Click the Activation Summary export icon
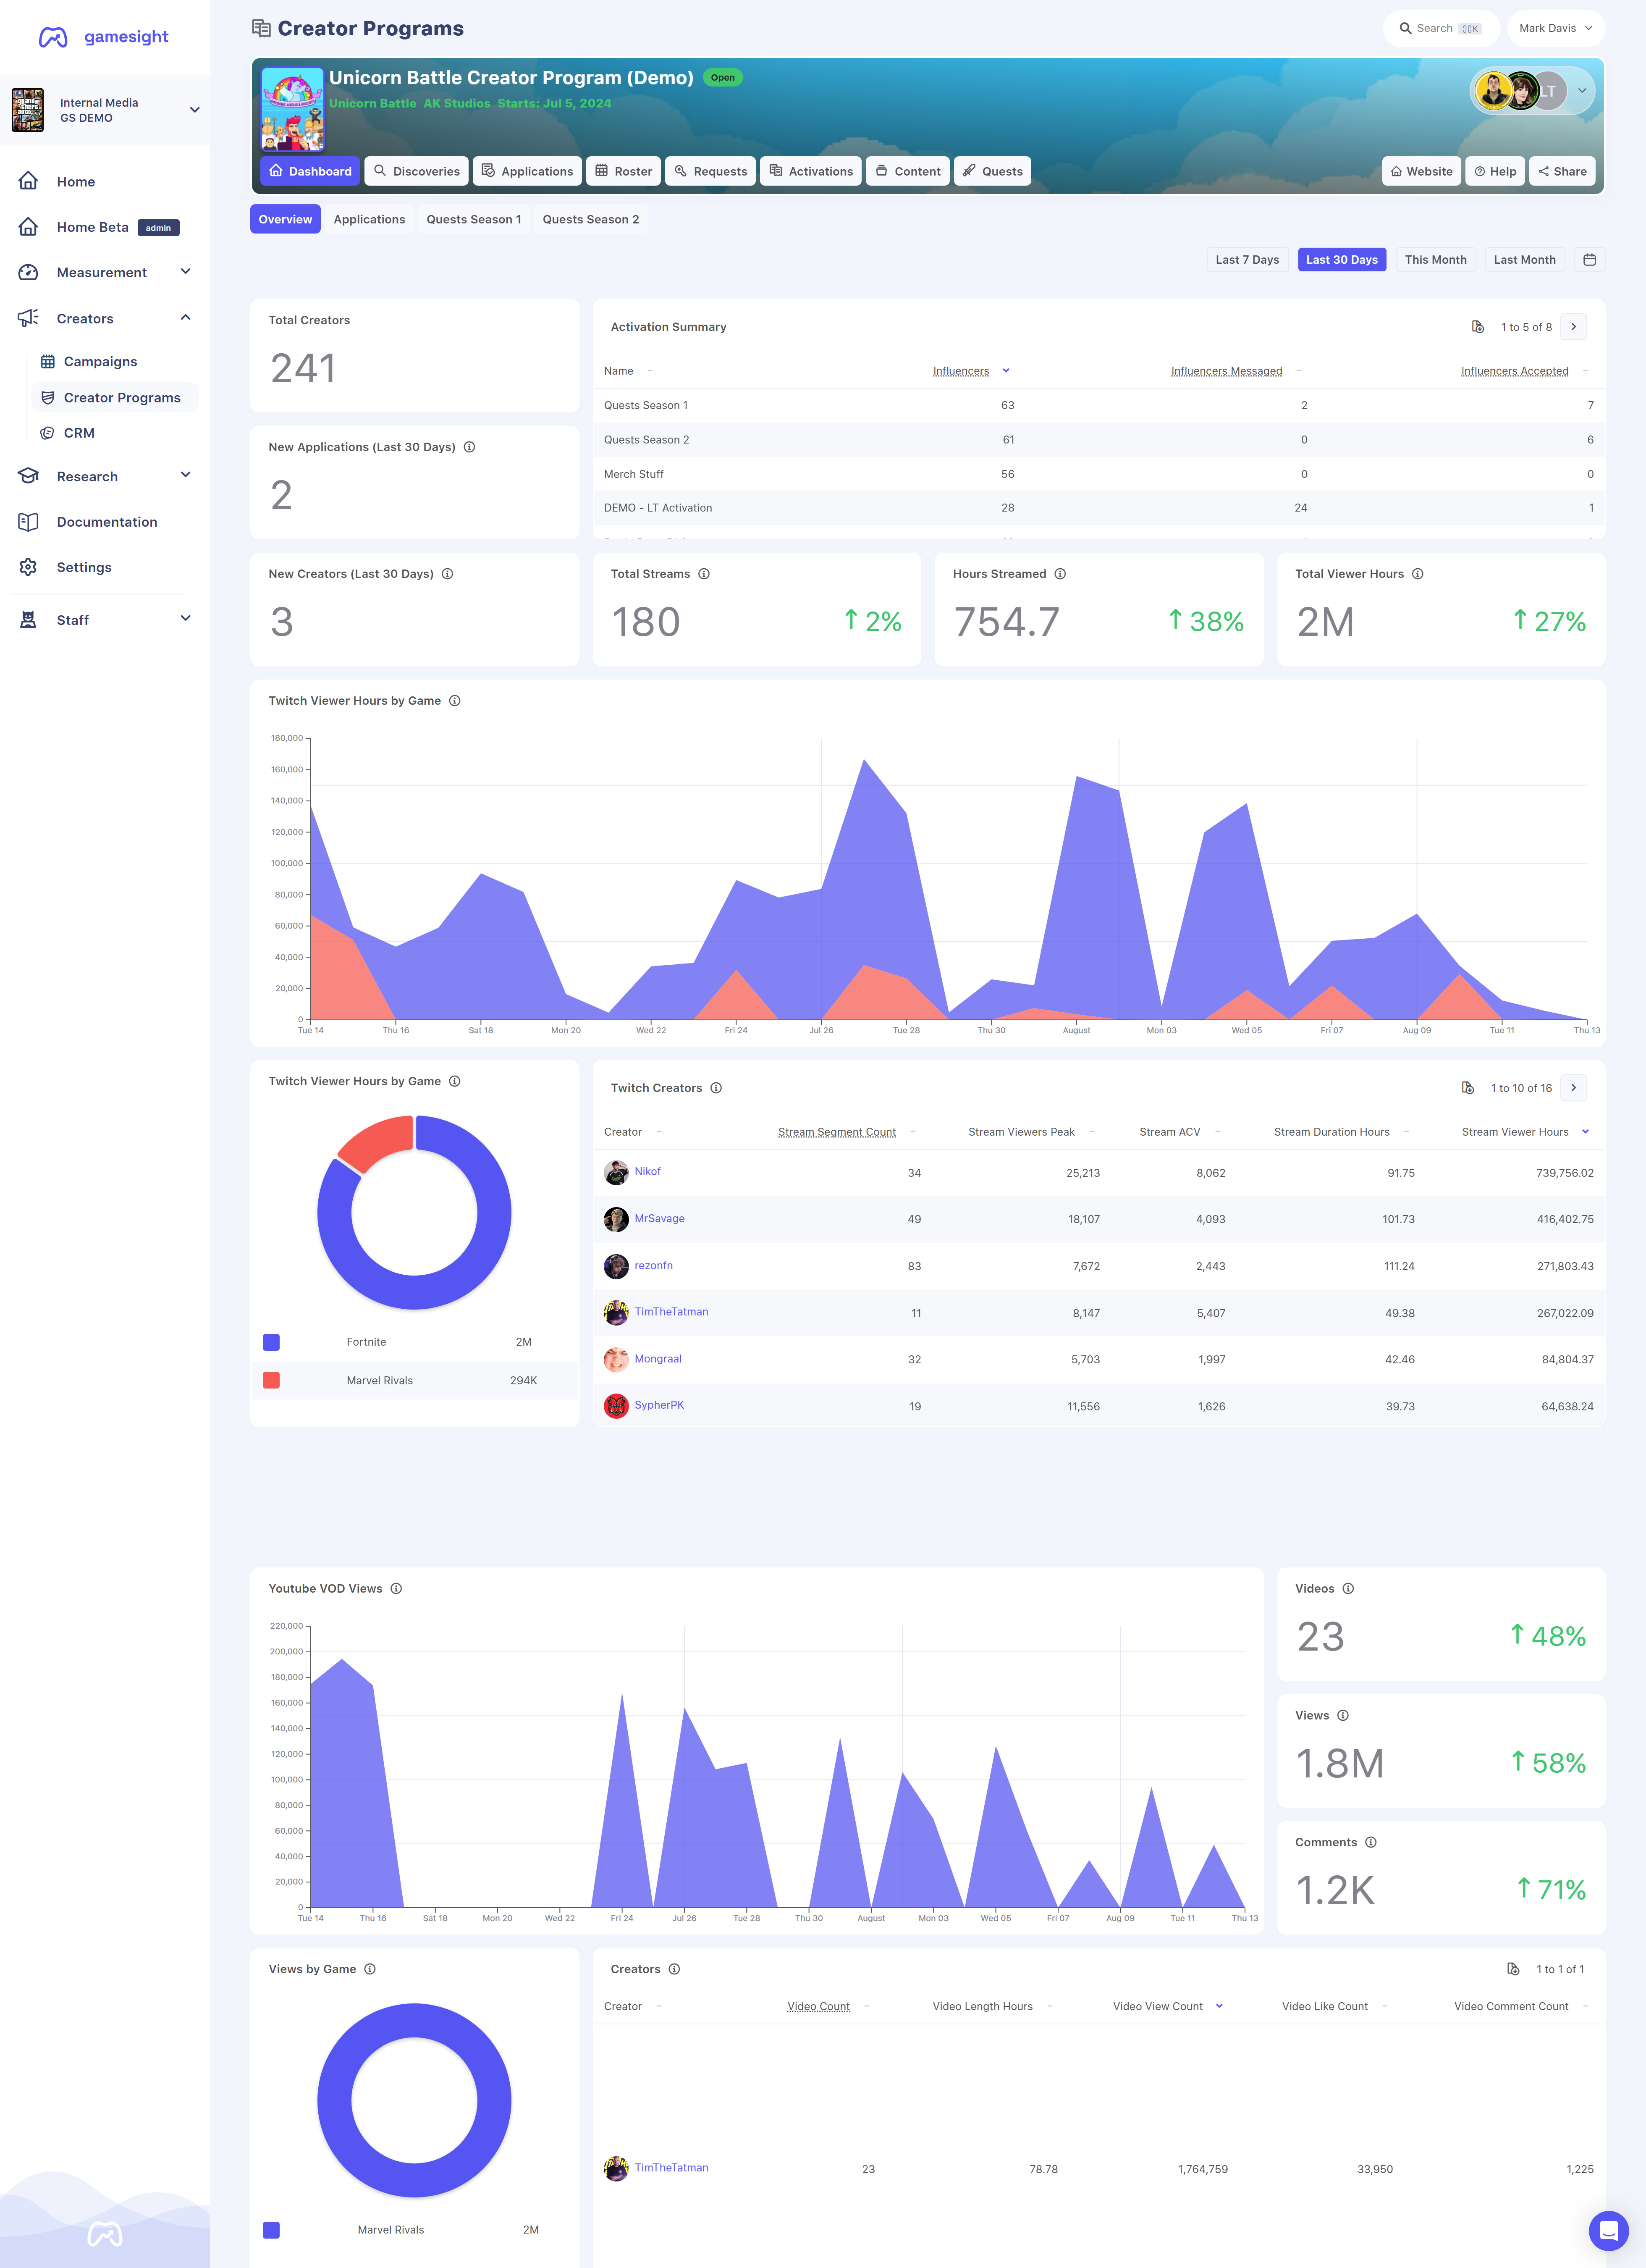This screenshot has height=2268, width=1646. click(x=1478, y=327)
